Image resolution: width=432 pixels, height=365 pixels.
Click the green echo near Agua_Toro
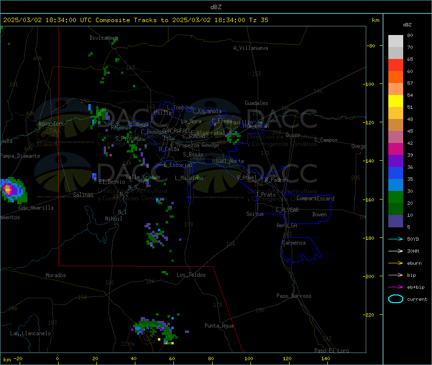tap(100, 116)
